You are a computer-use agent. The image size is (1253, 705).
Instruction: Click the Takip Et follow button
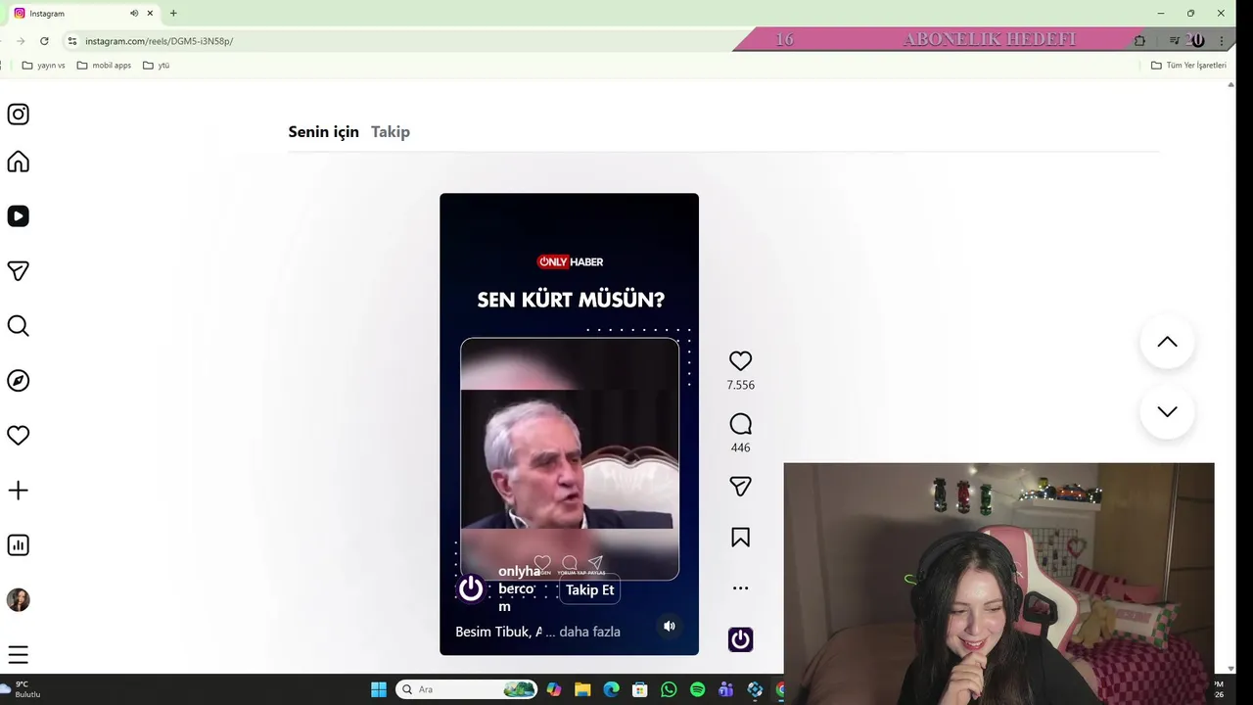(x=589, y=589)
